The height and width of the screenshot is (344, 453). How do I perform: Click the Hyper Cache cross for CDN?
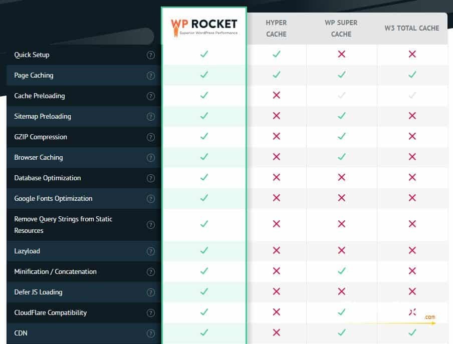pyautogui.click(x=276, y=332)
